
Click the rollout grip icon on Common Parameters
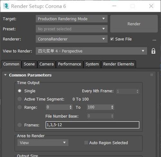point(152,75)
